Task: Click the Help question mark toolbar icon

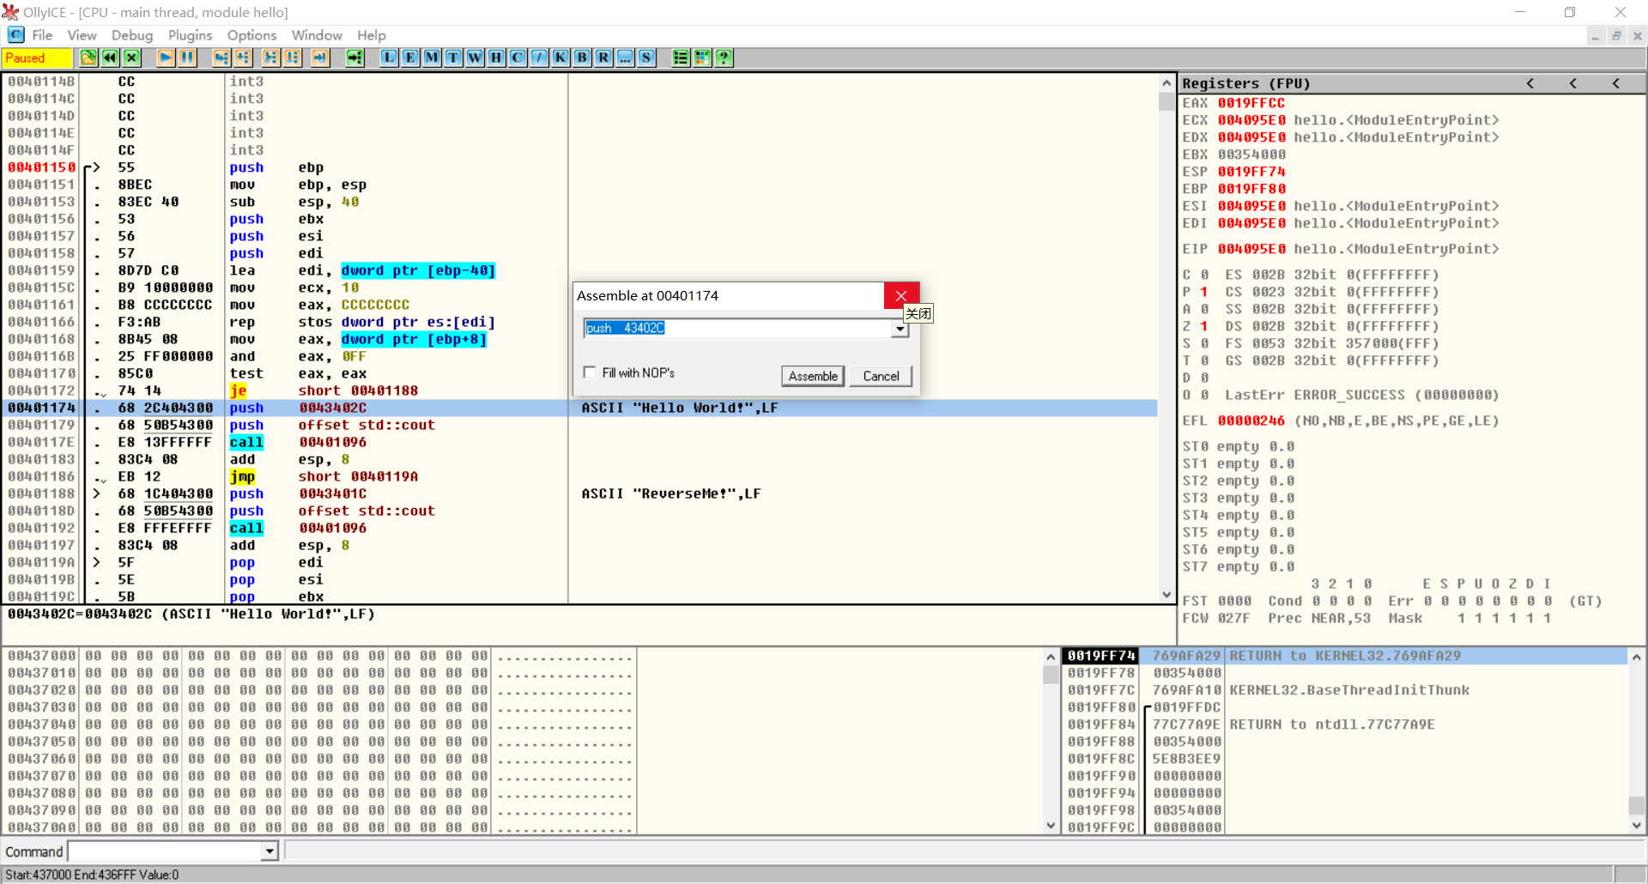Action: point(724,58)
